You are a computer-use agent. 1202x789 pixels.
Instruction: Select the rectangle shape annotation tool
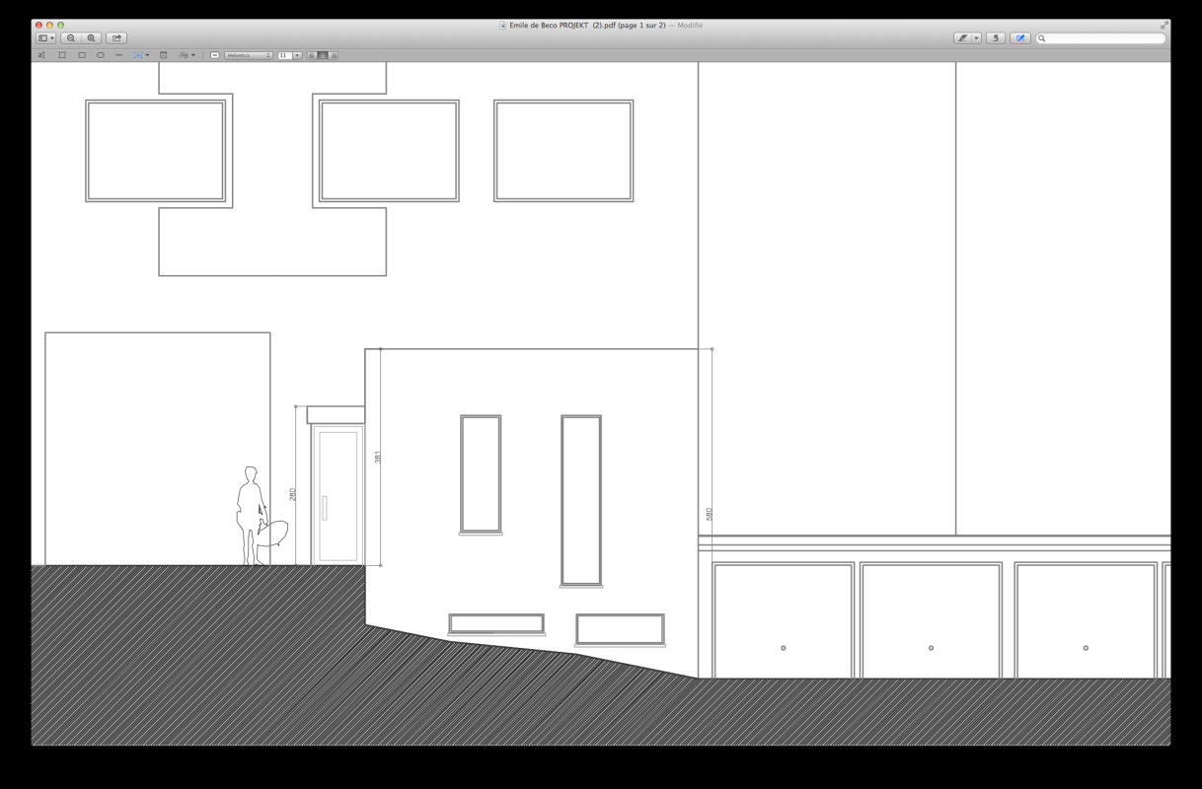[82, 55]
